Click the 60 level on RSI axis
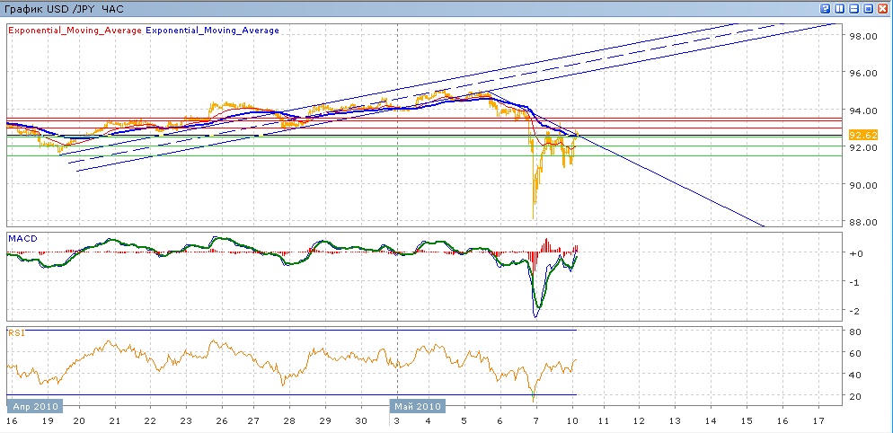This screenshot has height=433, width=893. (x=856, y=352)
